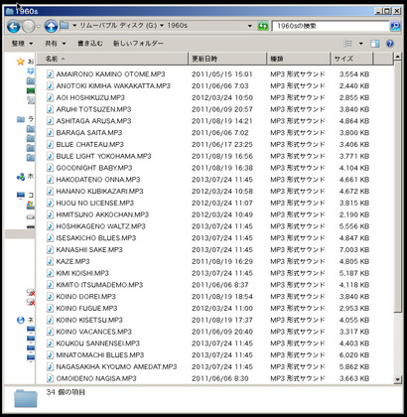The image size is (407, 417).
Task: Click the Back navigation arrow button
Action: [13, 27]
